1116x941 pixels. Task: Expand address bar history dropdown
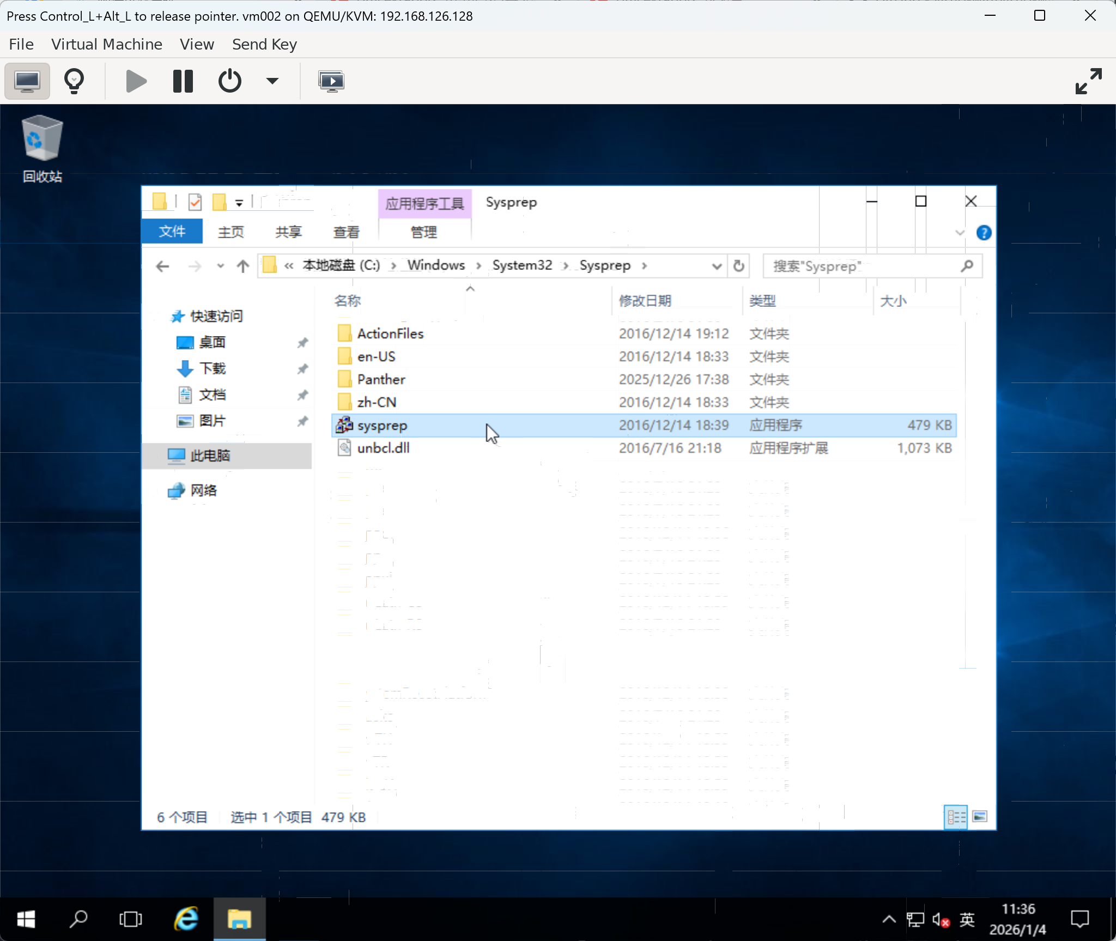click(x=717, y=266)
